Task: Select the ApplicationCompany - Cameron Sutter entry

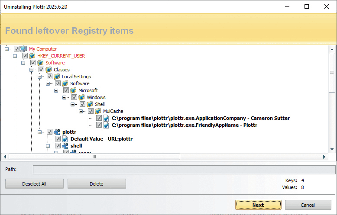Action: click(201, 118)
